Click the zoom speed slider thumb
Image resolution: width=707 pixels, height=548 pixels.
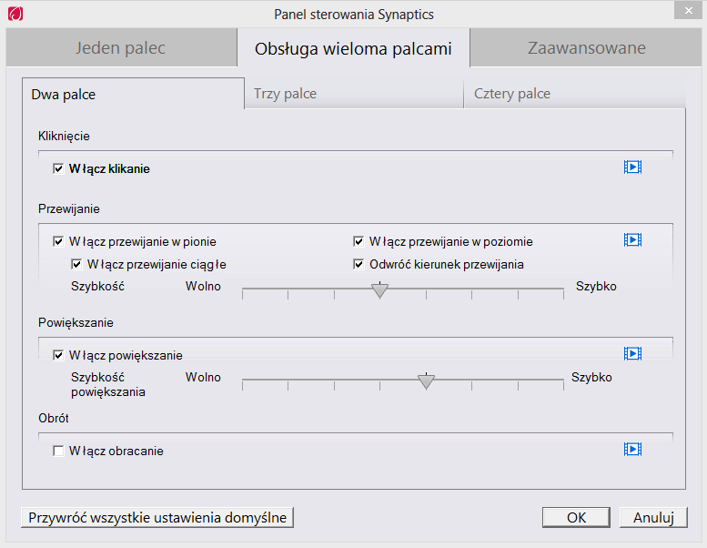tap(426, 381)
